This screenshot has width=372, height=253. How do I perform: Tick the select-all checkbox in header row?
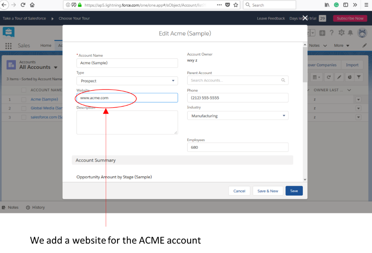click(24, 90)
